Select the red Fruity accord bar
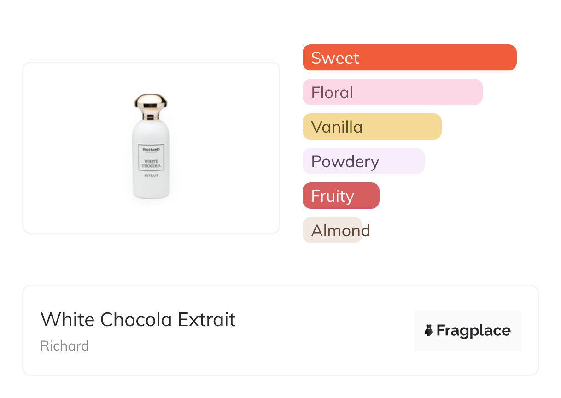 coord(341,196)
